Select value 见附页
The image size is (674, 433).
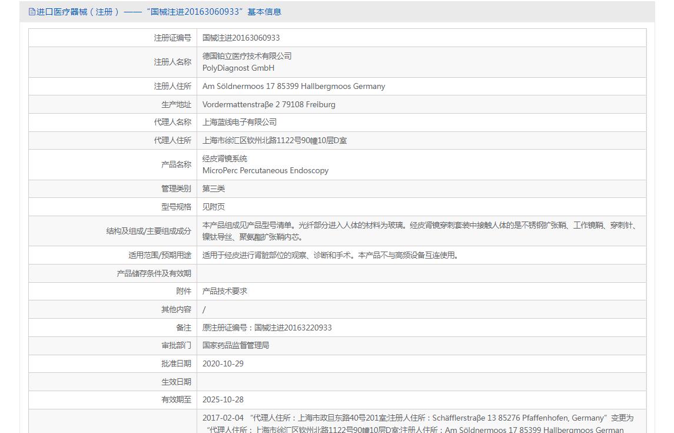tap(214, 207)
